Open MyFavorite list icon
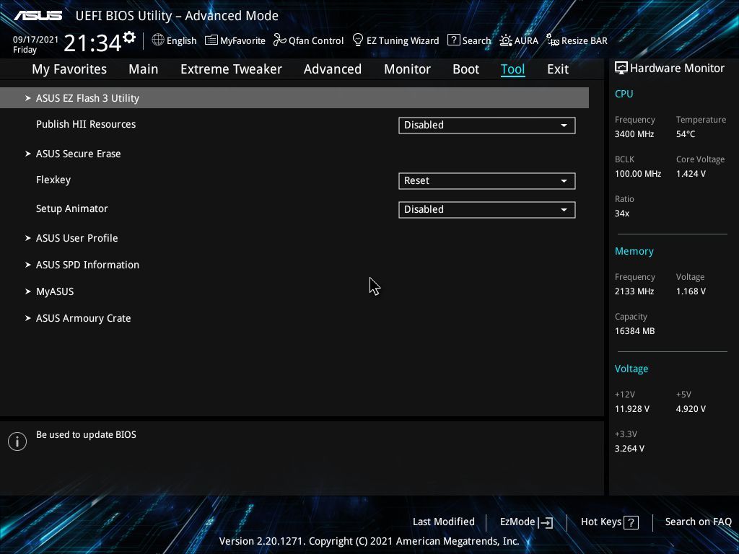Viewport: 739px width, 554px height. (211, 40)
